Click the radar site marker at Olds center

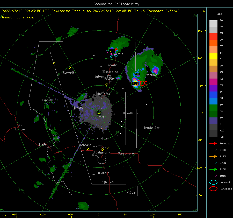coord(99,113)
